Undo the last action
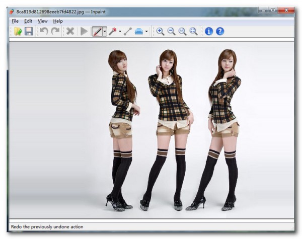This screenshot has height=239, width=302. pyautogui.click(x=44, y=31)
